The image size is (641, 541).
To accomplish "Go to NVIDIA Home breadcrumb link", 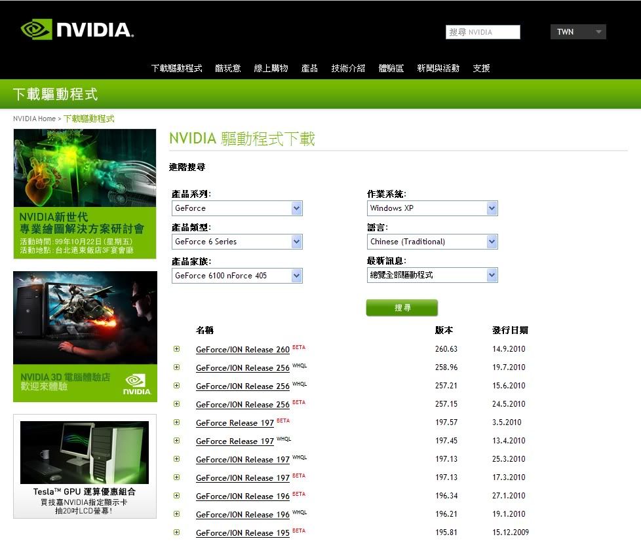I will (x=34, y=119).
